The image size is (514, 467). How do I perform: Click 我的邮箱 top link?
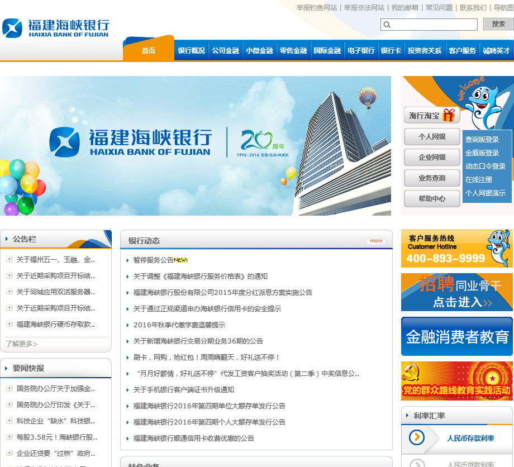[x=405, y=7]
